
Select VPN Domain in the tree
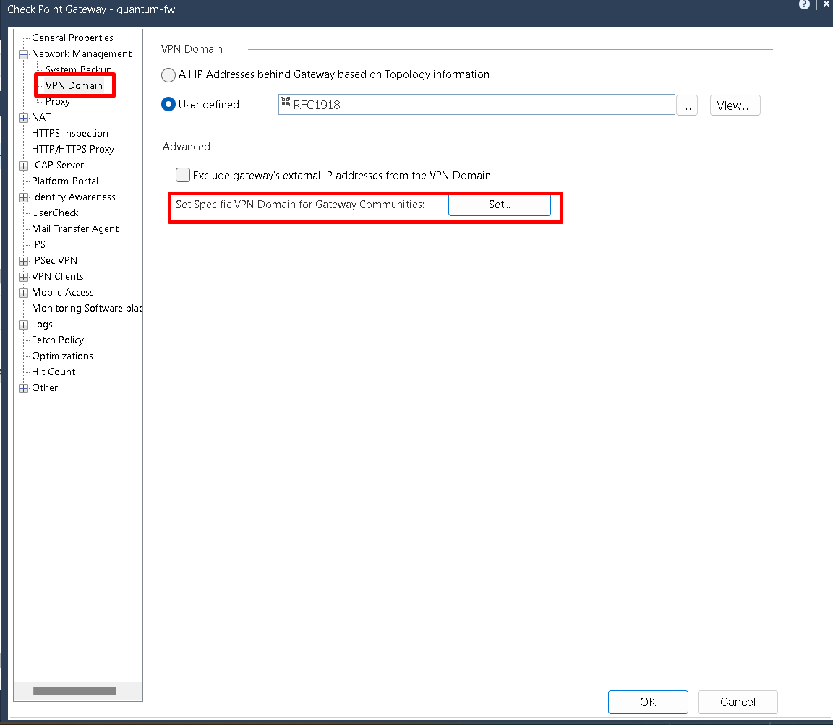click(x=74, y=85)
